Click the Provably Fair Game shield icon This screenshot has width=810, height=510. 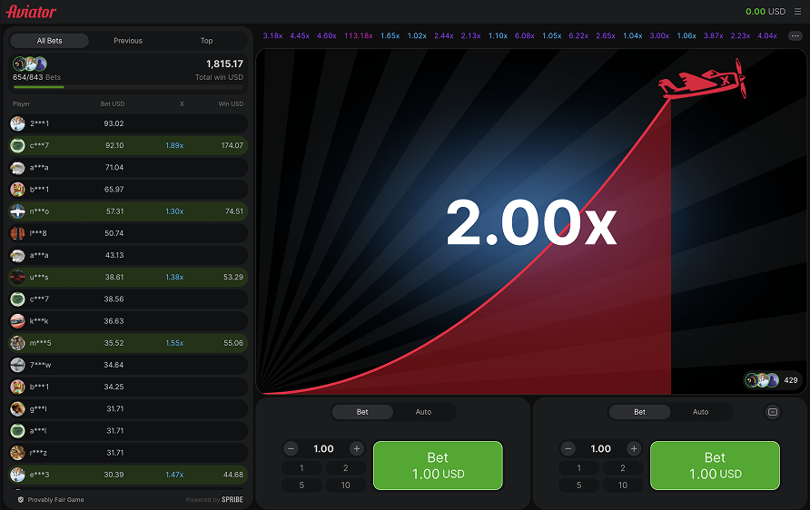tap(21, 499)
